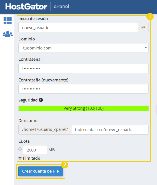Click the 2000 quota value field
157x185 pixels.
[35, 150]
